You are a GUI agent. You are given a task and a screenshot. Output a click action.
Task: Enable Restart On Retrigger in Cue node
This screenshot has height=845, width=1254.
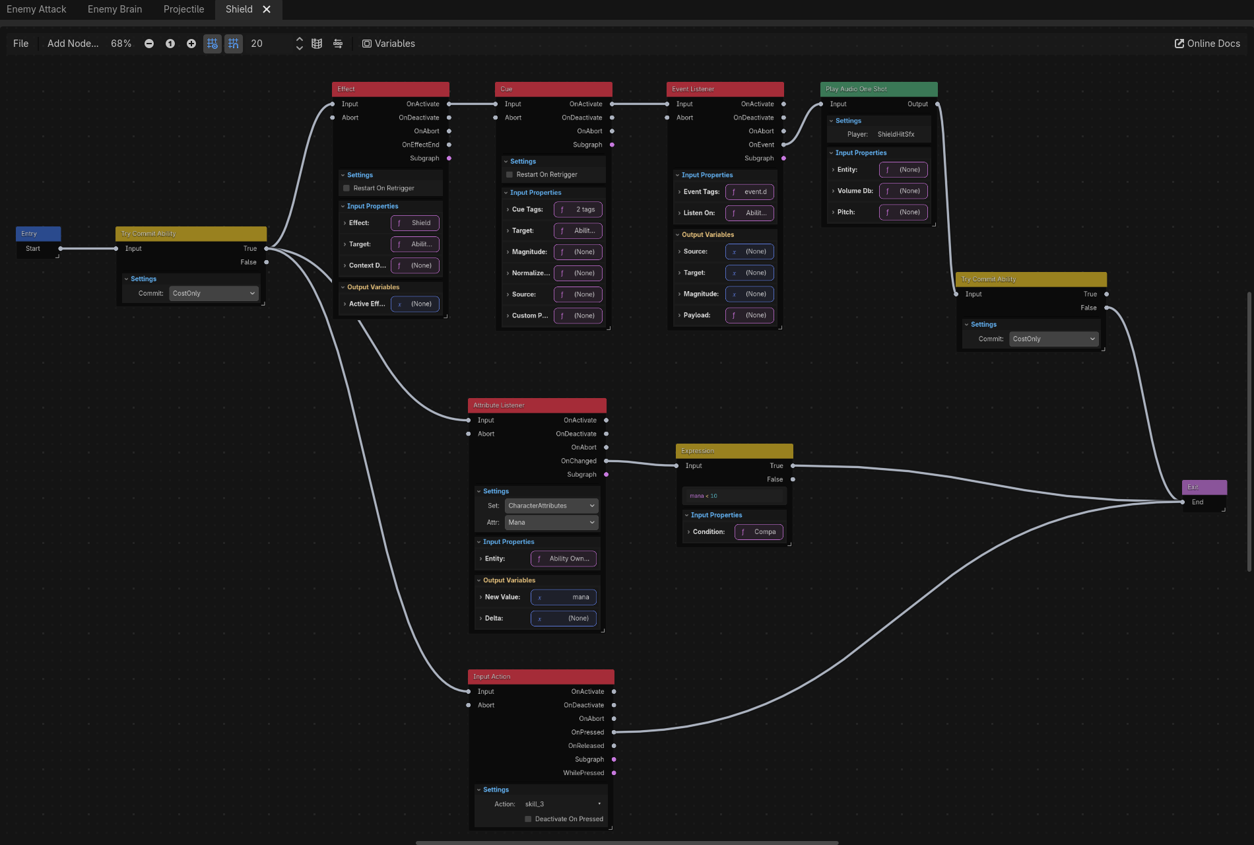(510, 175)
